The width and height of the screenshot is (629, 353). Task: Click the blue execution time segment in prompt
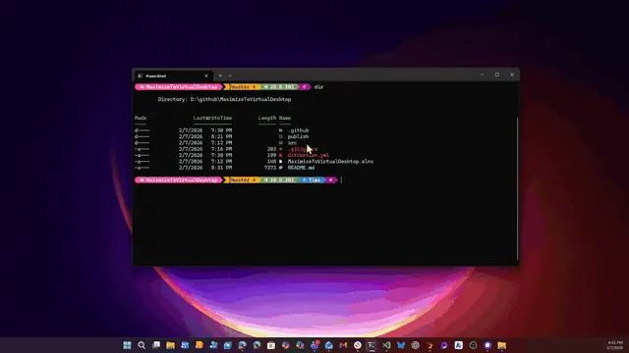point(312,180)
